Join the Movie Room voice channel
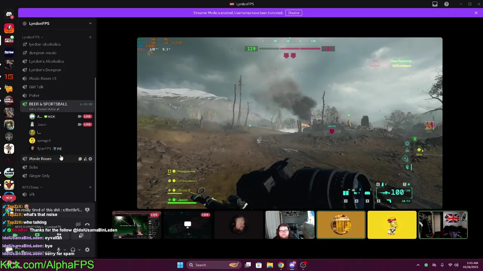Image resolution: width=483 pixels, height=271 pixels. (x=40, y=159)
